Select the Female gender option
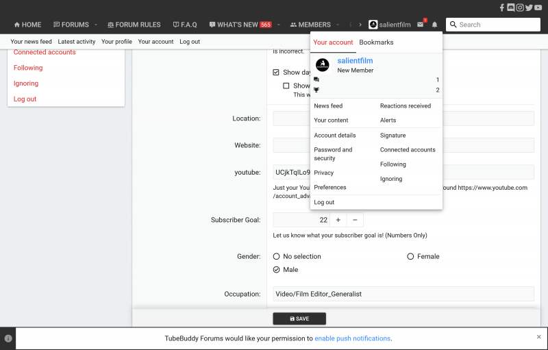 pyautogui.click(x=411, y=256)
